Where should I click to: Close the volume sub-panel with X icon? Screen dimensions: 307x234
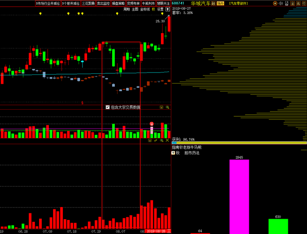point(168,140)
